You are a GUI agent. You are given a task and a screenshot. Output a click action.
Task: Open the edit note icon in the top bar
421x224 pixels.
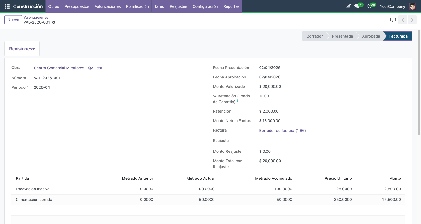pyautogui.click(x=348, y=6)
